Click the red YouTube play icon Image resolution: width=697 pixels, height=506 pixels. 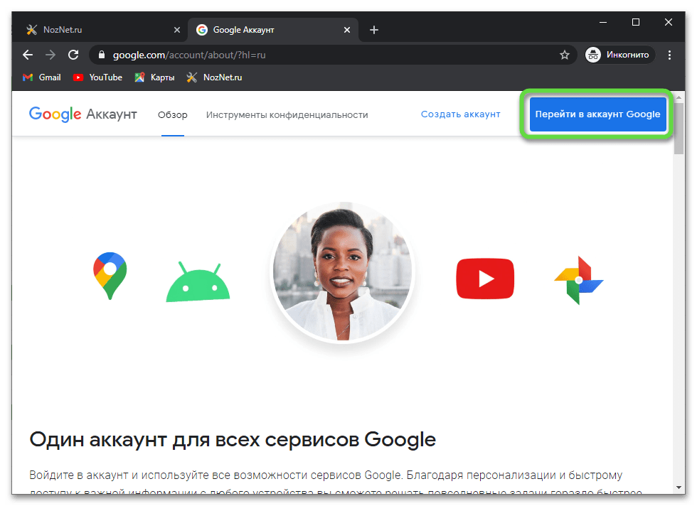click(x=485, y=279)
